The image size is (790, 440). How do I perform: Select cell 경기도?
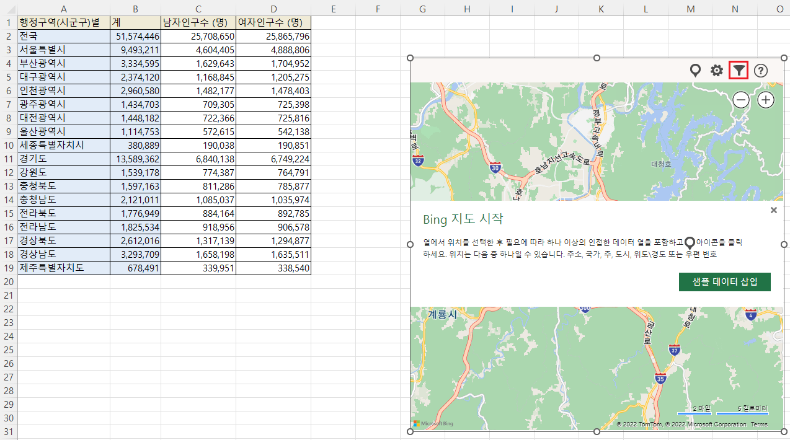[x=64, y=159]
